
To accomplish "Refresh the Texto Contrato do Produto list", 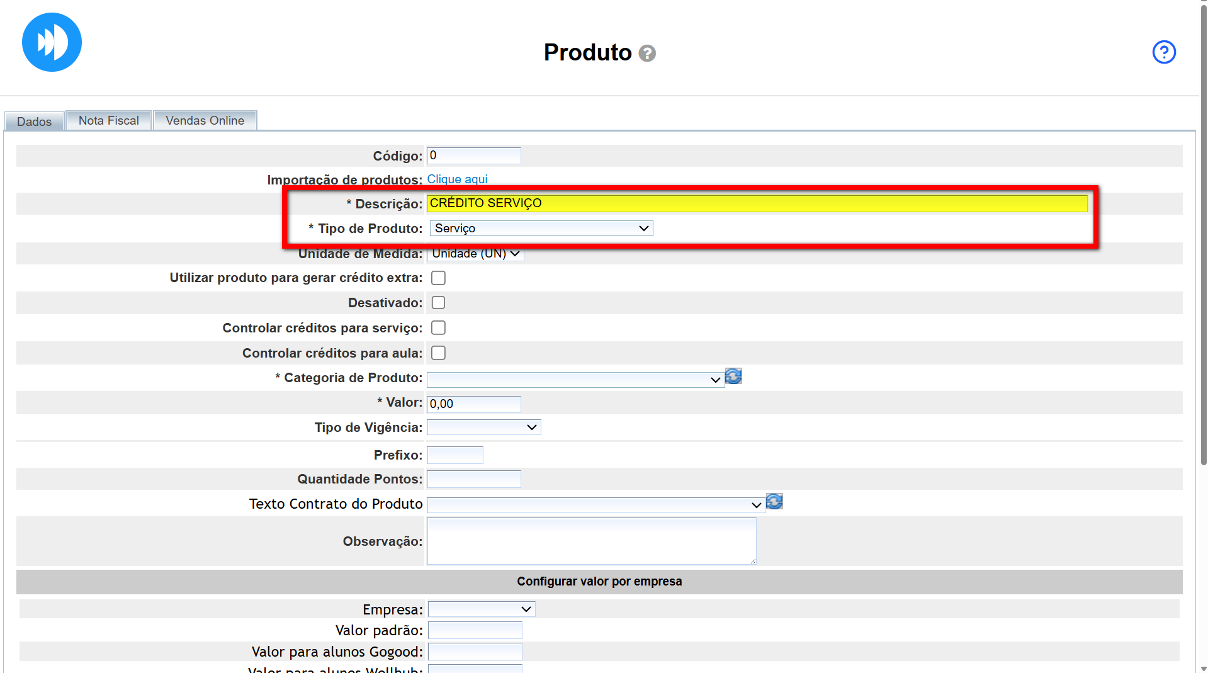I will pyautogui.click(x=774, y=502).
